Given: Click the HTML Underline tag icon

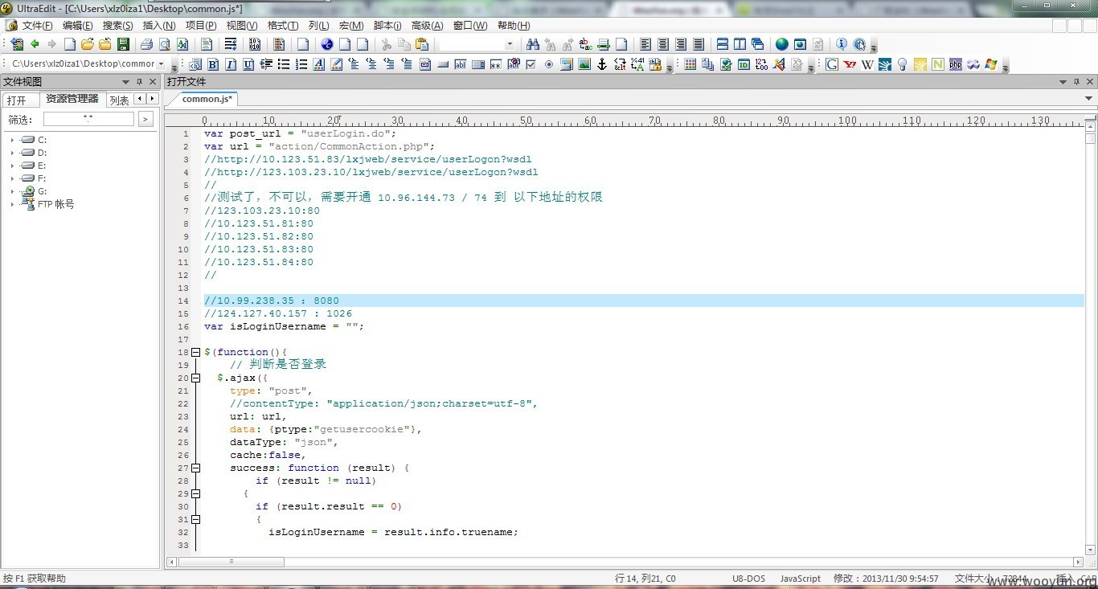Looking at the screenshot, I should 248,64.
